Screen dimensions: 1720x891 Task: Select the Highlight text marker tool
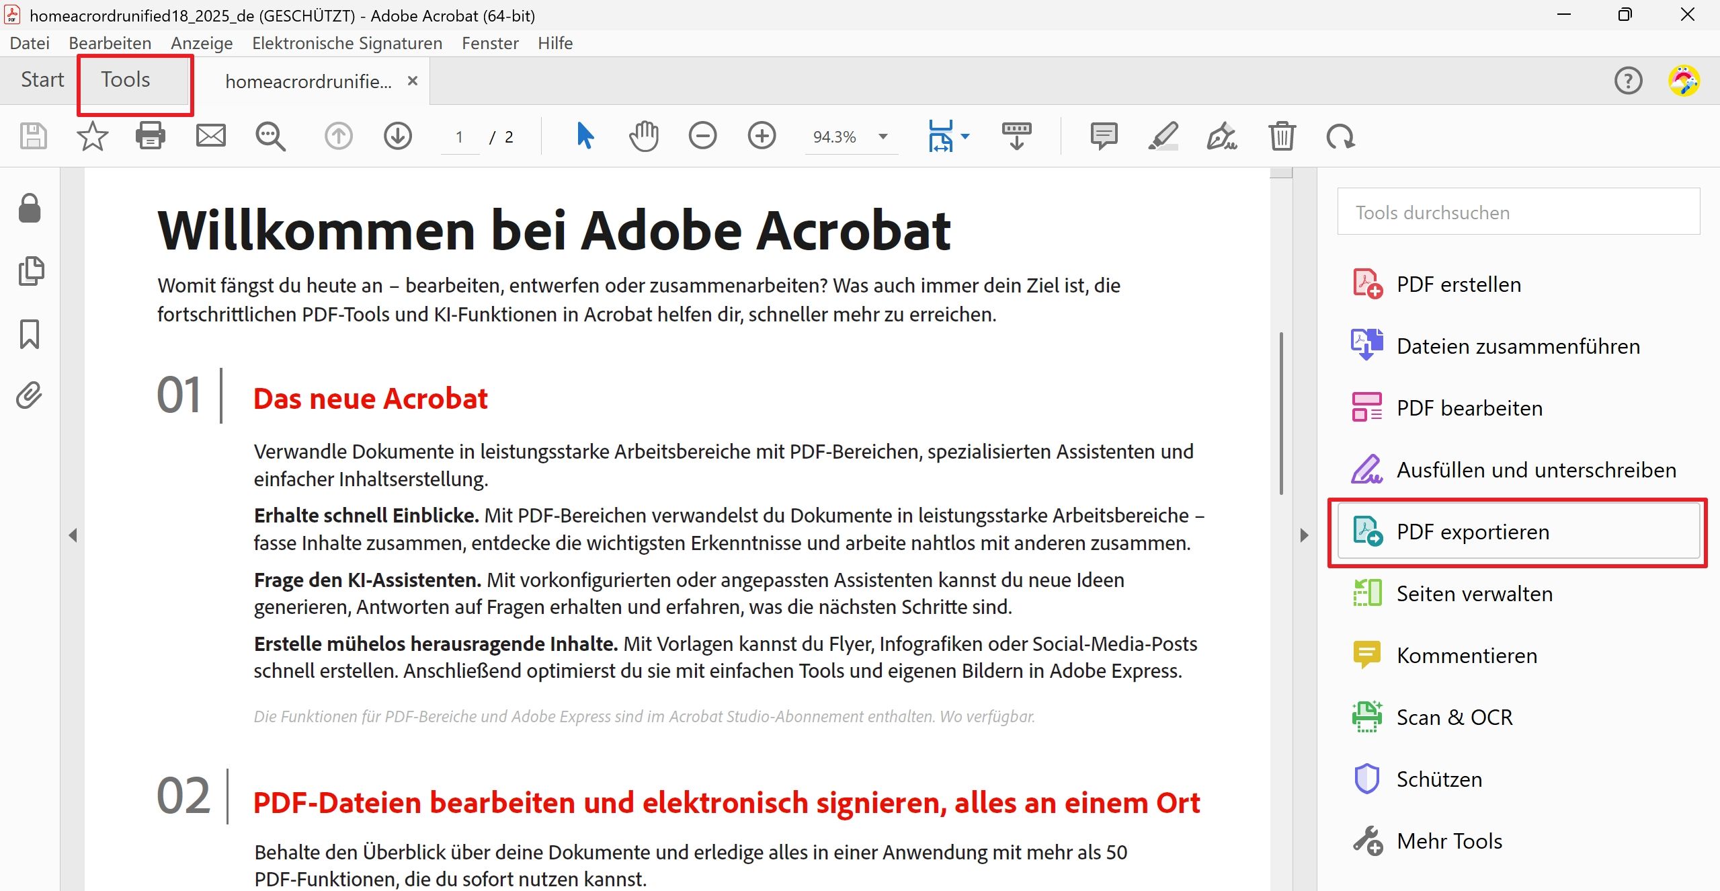pos(1163,136)
